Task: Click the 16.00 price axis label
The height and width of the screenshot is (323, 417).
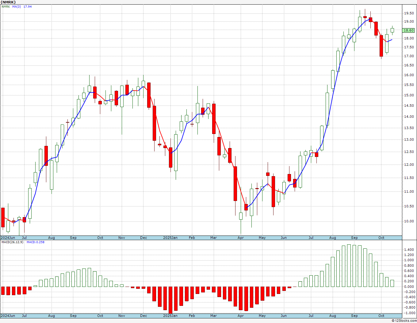Action: [x=409, y=75]
